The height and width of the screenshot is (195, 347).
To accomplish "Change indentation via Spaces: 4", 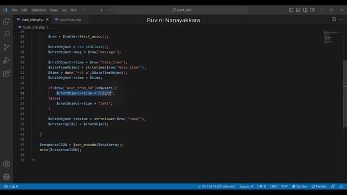I will [246, 186].
